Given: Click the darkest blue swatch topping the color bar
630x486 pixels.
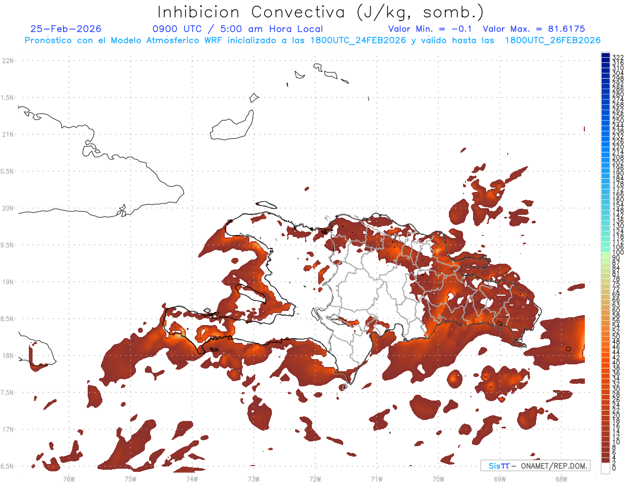Looking at the screenshot, I should click(x=605, y=56).
